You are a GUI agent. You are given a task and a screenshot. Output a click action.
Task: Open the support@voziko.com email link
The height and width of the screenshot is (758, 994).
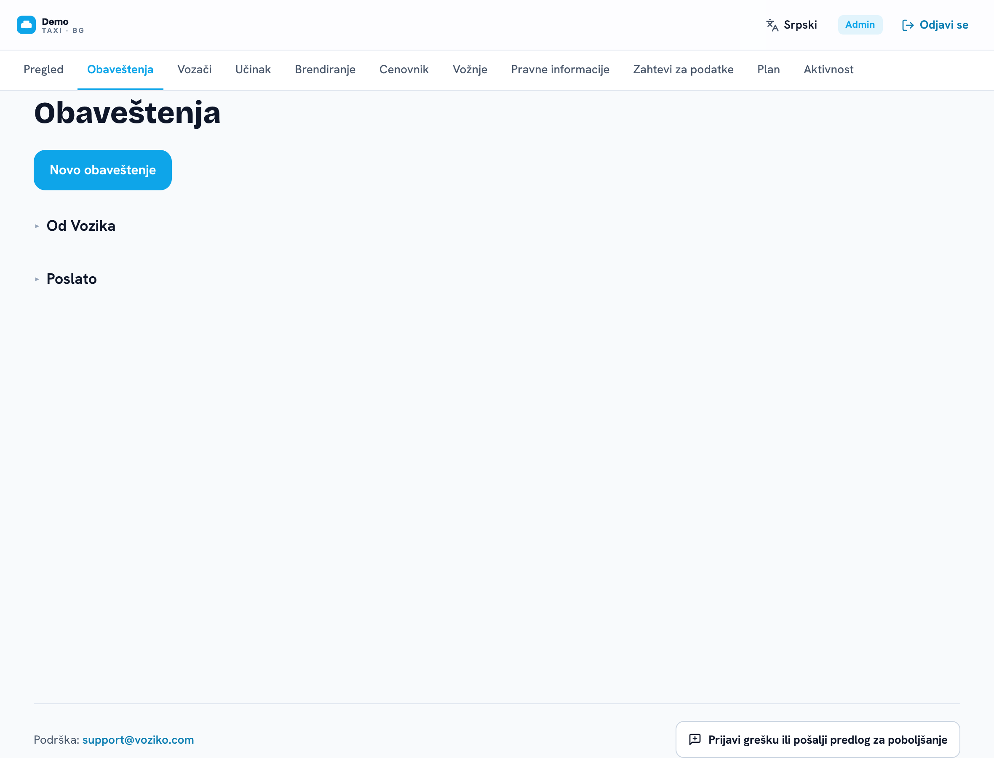coord(138,739)
